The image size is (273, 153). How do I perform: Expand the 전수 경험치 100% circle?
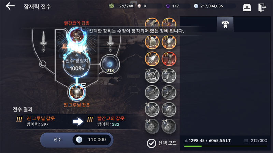(x=76, y=64)
